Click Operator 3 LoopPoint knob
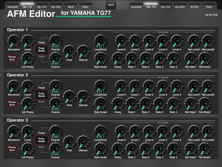The image size is (222, 167). (101, 131)
